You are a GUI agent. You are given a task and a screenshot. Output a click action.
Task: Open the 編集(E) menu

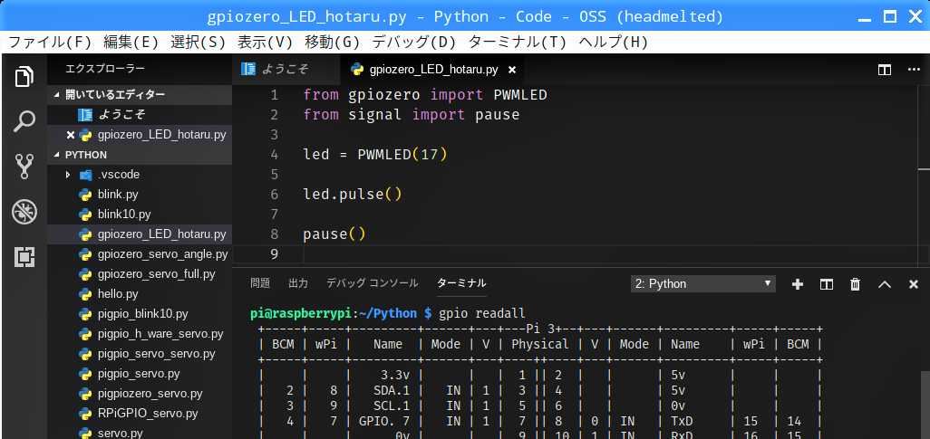[x=131, y=42]
